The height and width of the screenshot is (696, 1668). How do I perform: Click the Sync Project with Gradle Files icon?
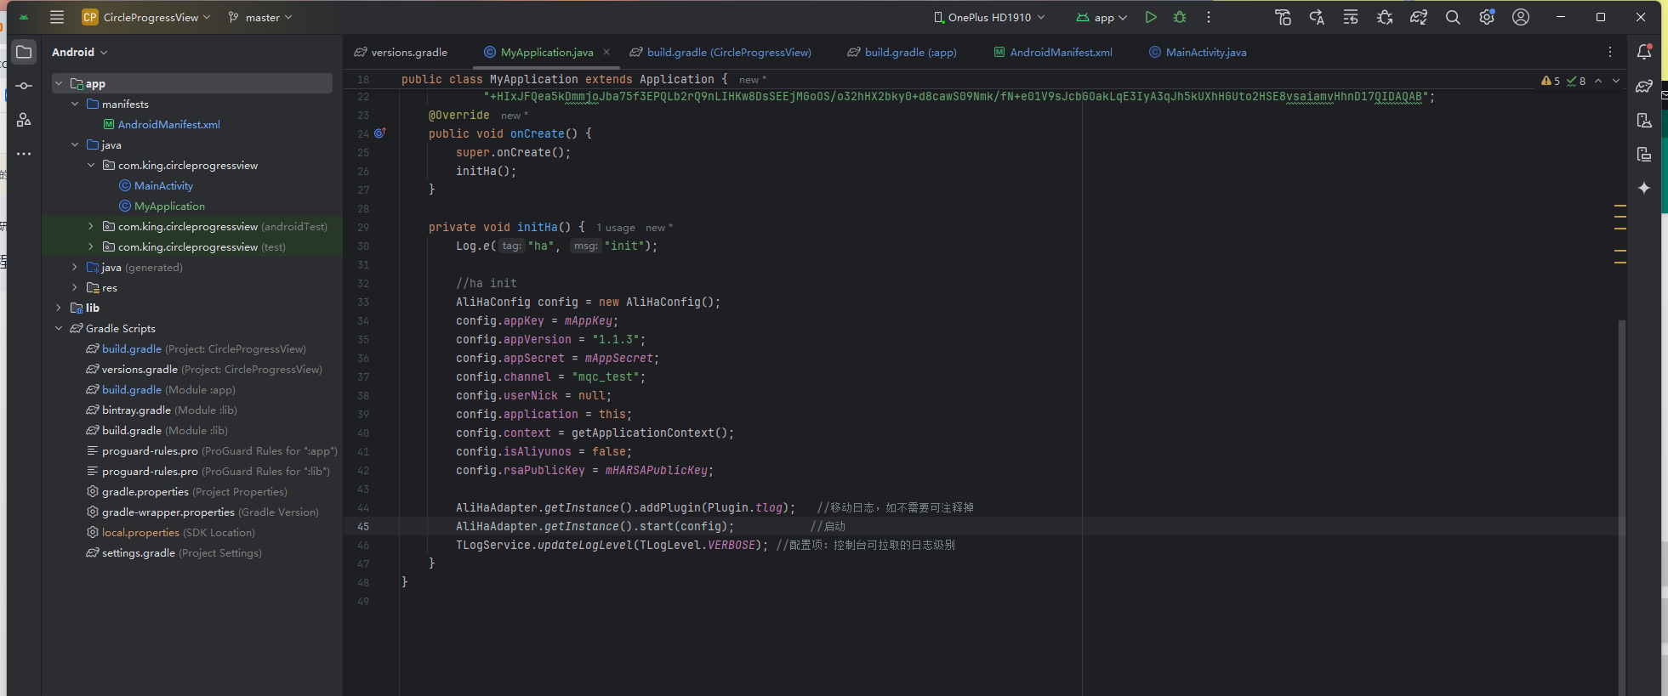[x=1419, y=17]
